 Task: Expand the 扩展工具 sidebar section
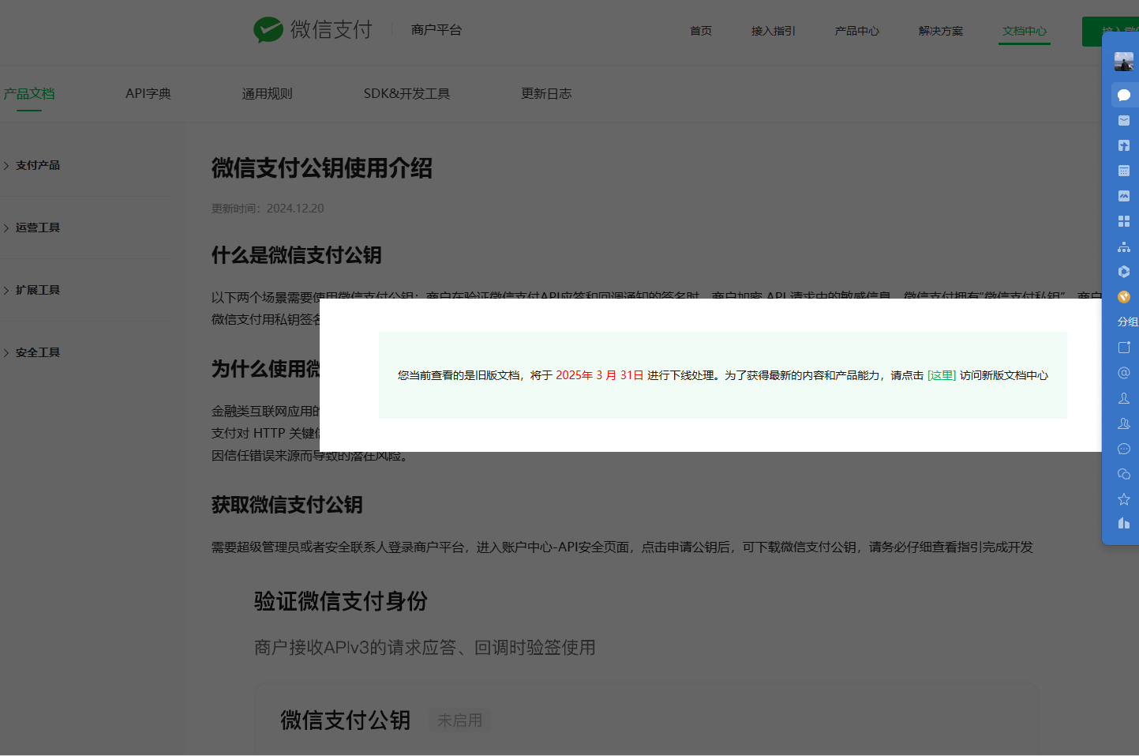pos(32,290)
